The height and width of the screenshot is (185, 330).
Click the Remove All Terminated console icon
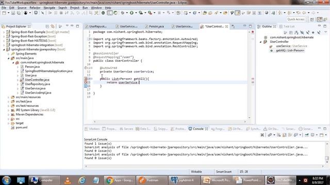(x=262, y=135)
